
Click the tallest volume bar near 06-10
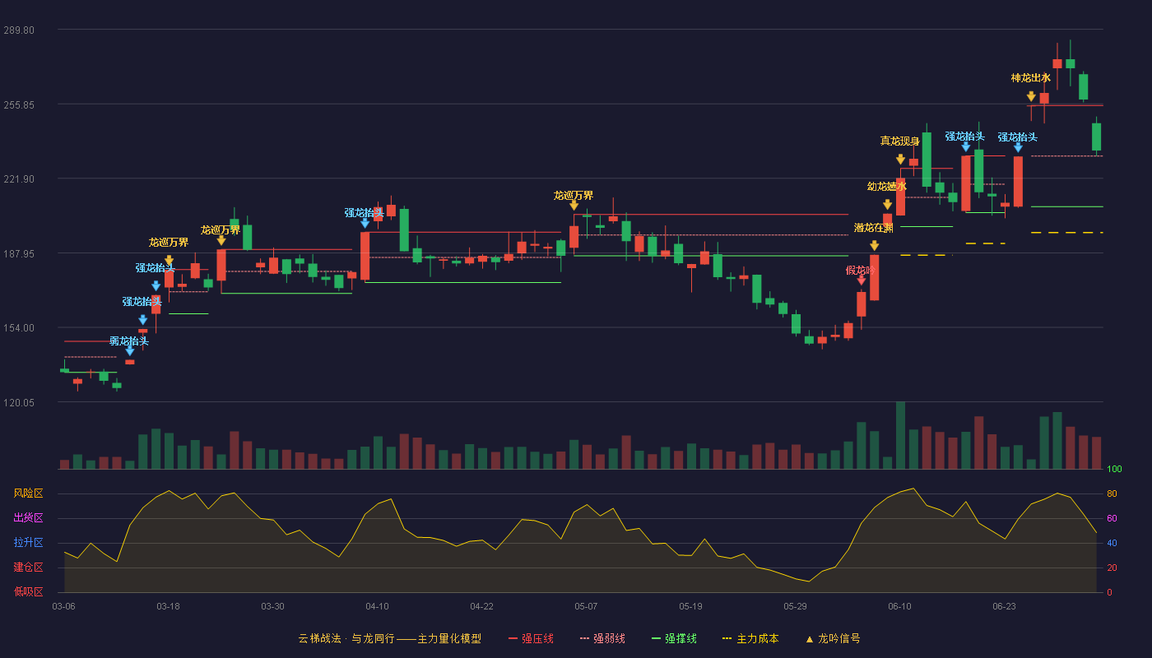point(900,435)
